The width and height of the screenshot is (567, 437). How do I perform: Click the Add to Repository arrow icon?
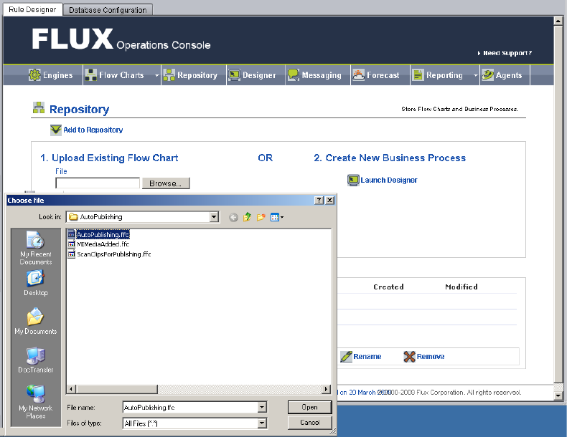(x=56, y=130)
